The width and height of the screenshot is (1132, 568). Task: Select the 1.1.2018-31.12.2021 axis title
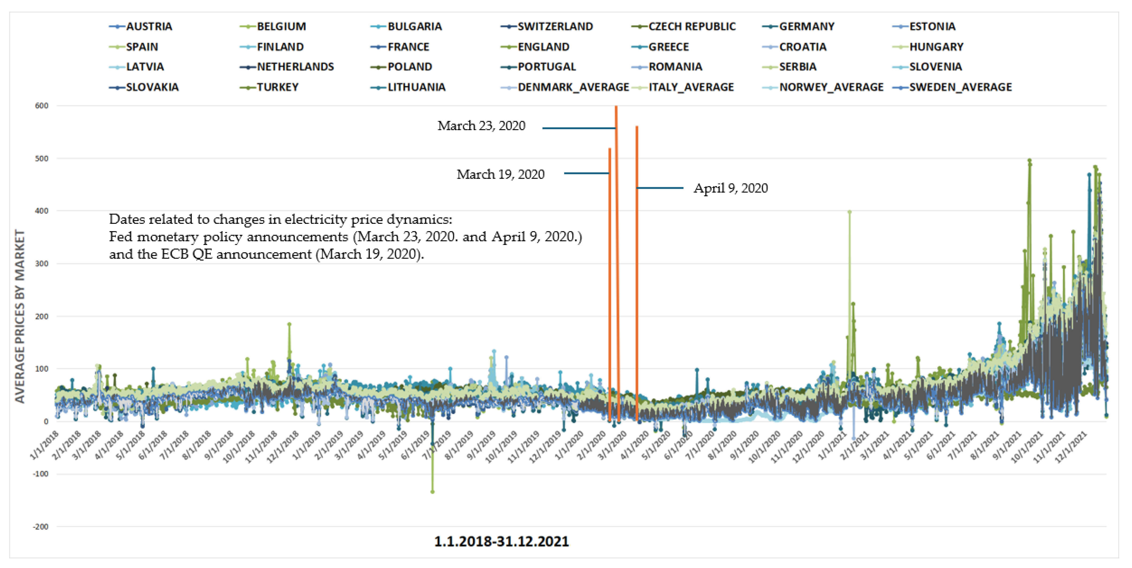pos(502,542)
